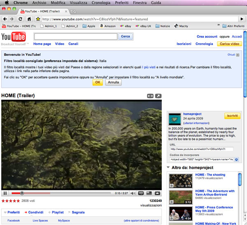This screenshot has width=247, height=225.
Task: Click the browser address bar
Action: 140,19
